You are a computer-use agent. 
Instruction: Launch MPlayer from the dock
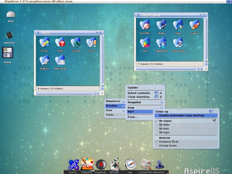coord(115,165)
